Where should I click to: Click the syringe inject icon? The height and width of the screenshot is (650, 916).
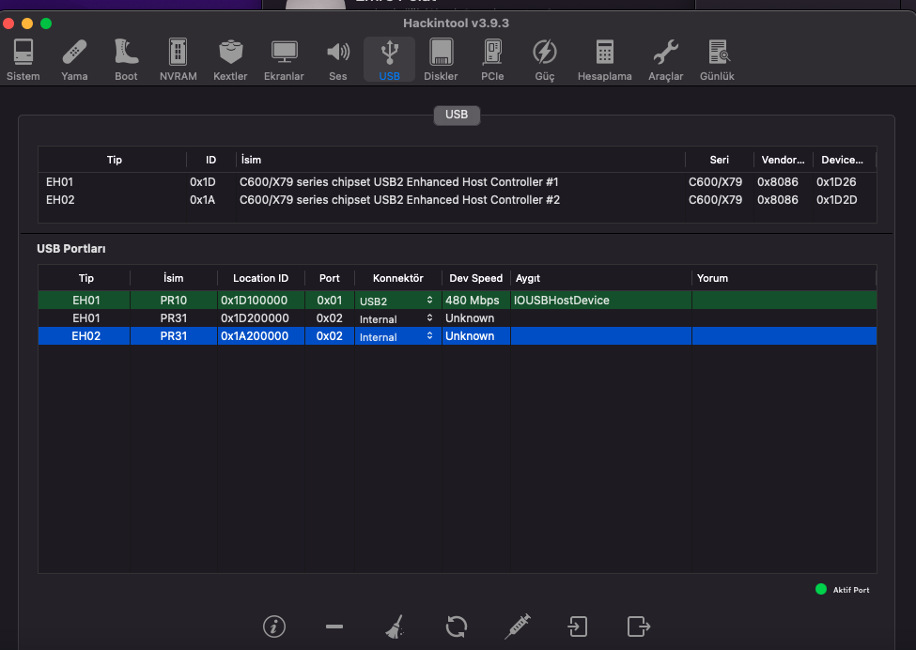pyautogui.click(x=518, y=627)
